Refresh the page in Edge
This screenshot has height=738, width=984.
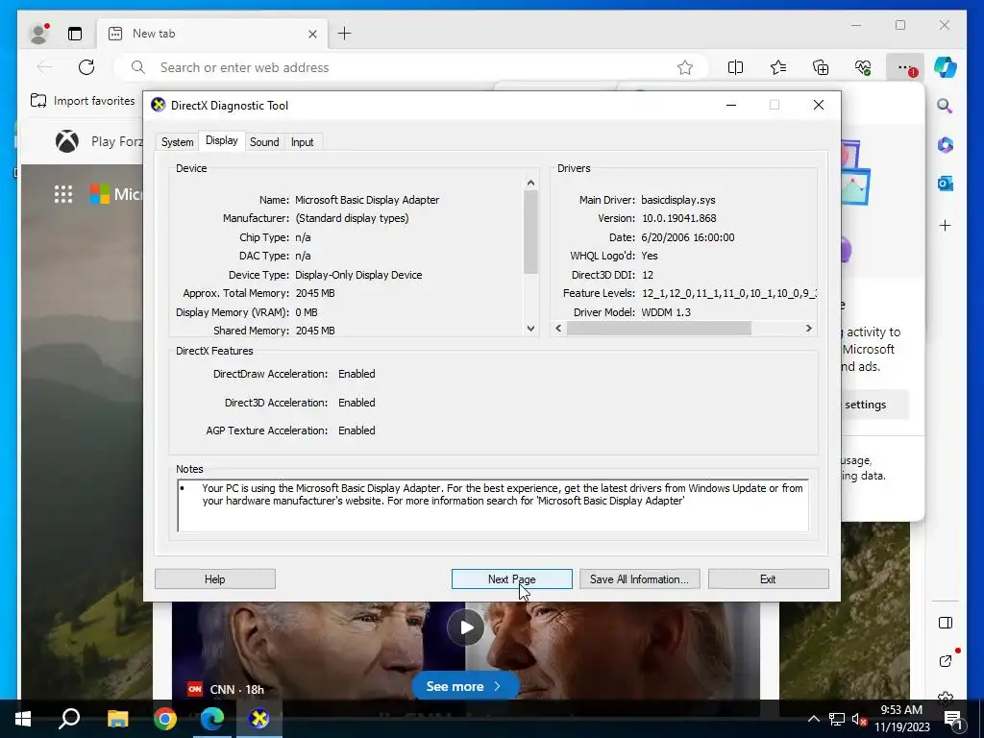(x=86, y=67)
